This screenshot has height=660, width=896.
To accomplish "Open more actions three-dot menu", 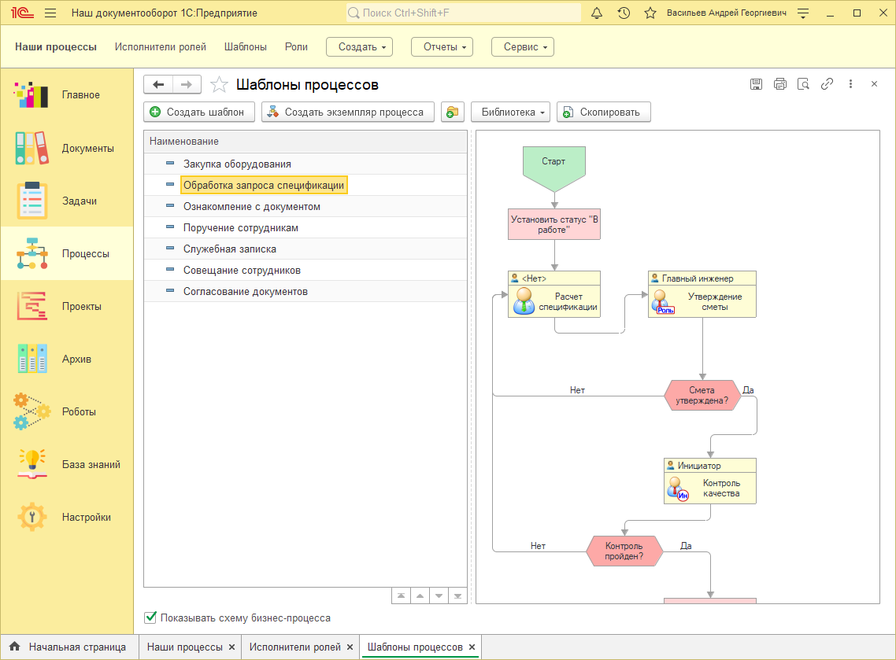I will [850, 84].
